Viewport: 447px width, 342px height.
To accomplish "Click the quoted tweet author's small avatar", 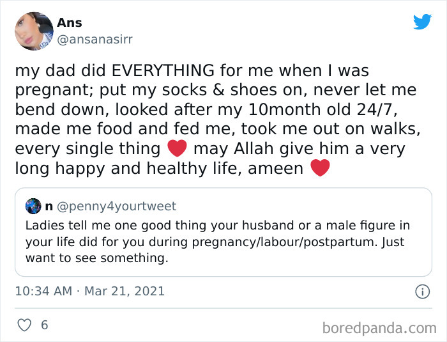I will click(33, 206).
